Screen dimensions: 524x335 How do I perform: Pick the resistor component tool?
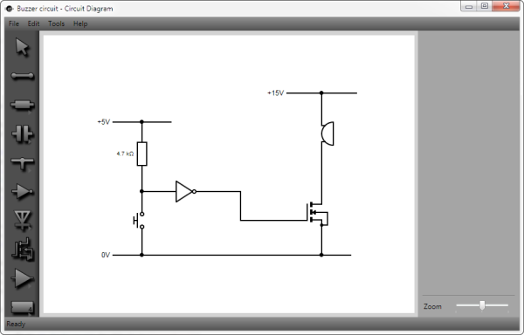[x=23, y=105]
